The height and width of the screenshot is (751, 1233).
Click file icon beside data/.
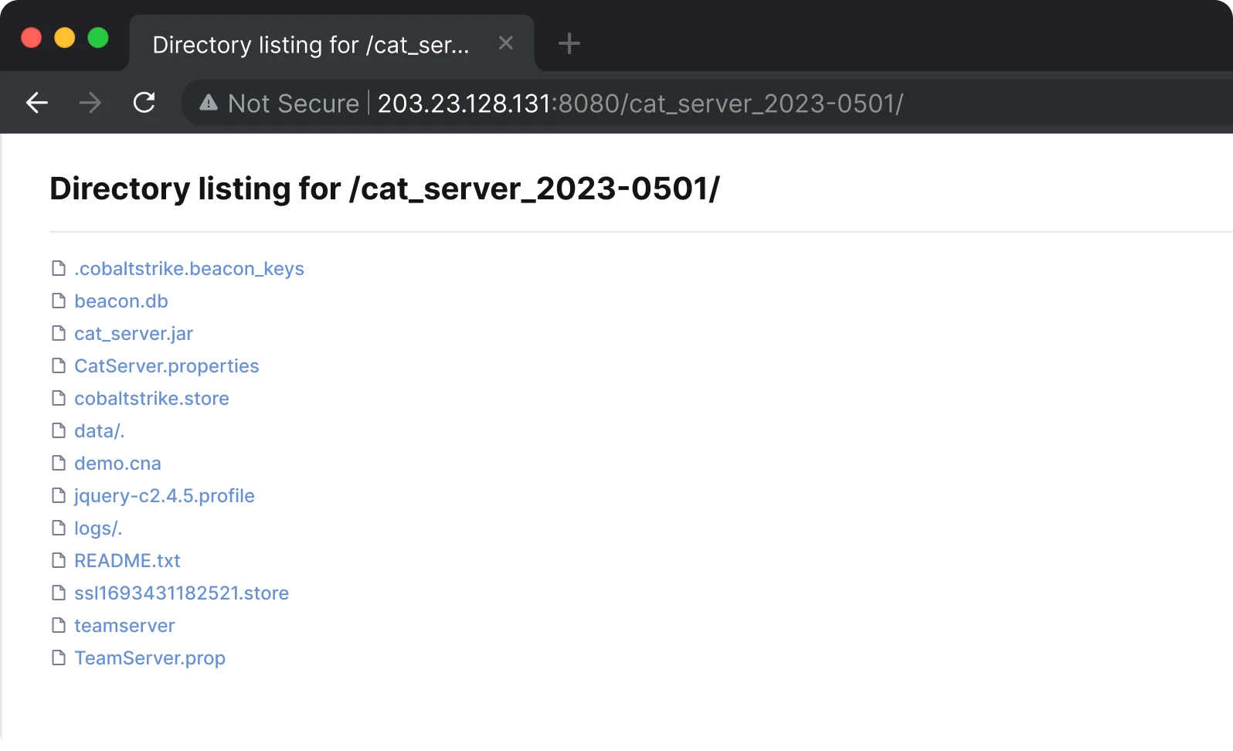59,430
